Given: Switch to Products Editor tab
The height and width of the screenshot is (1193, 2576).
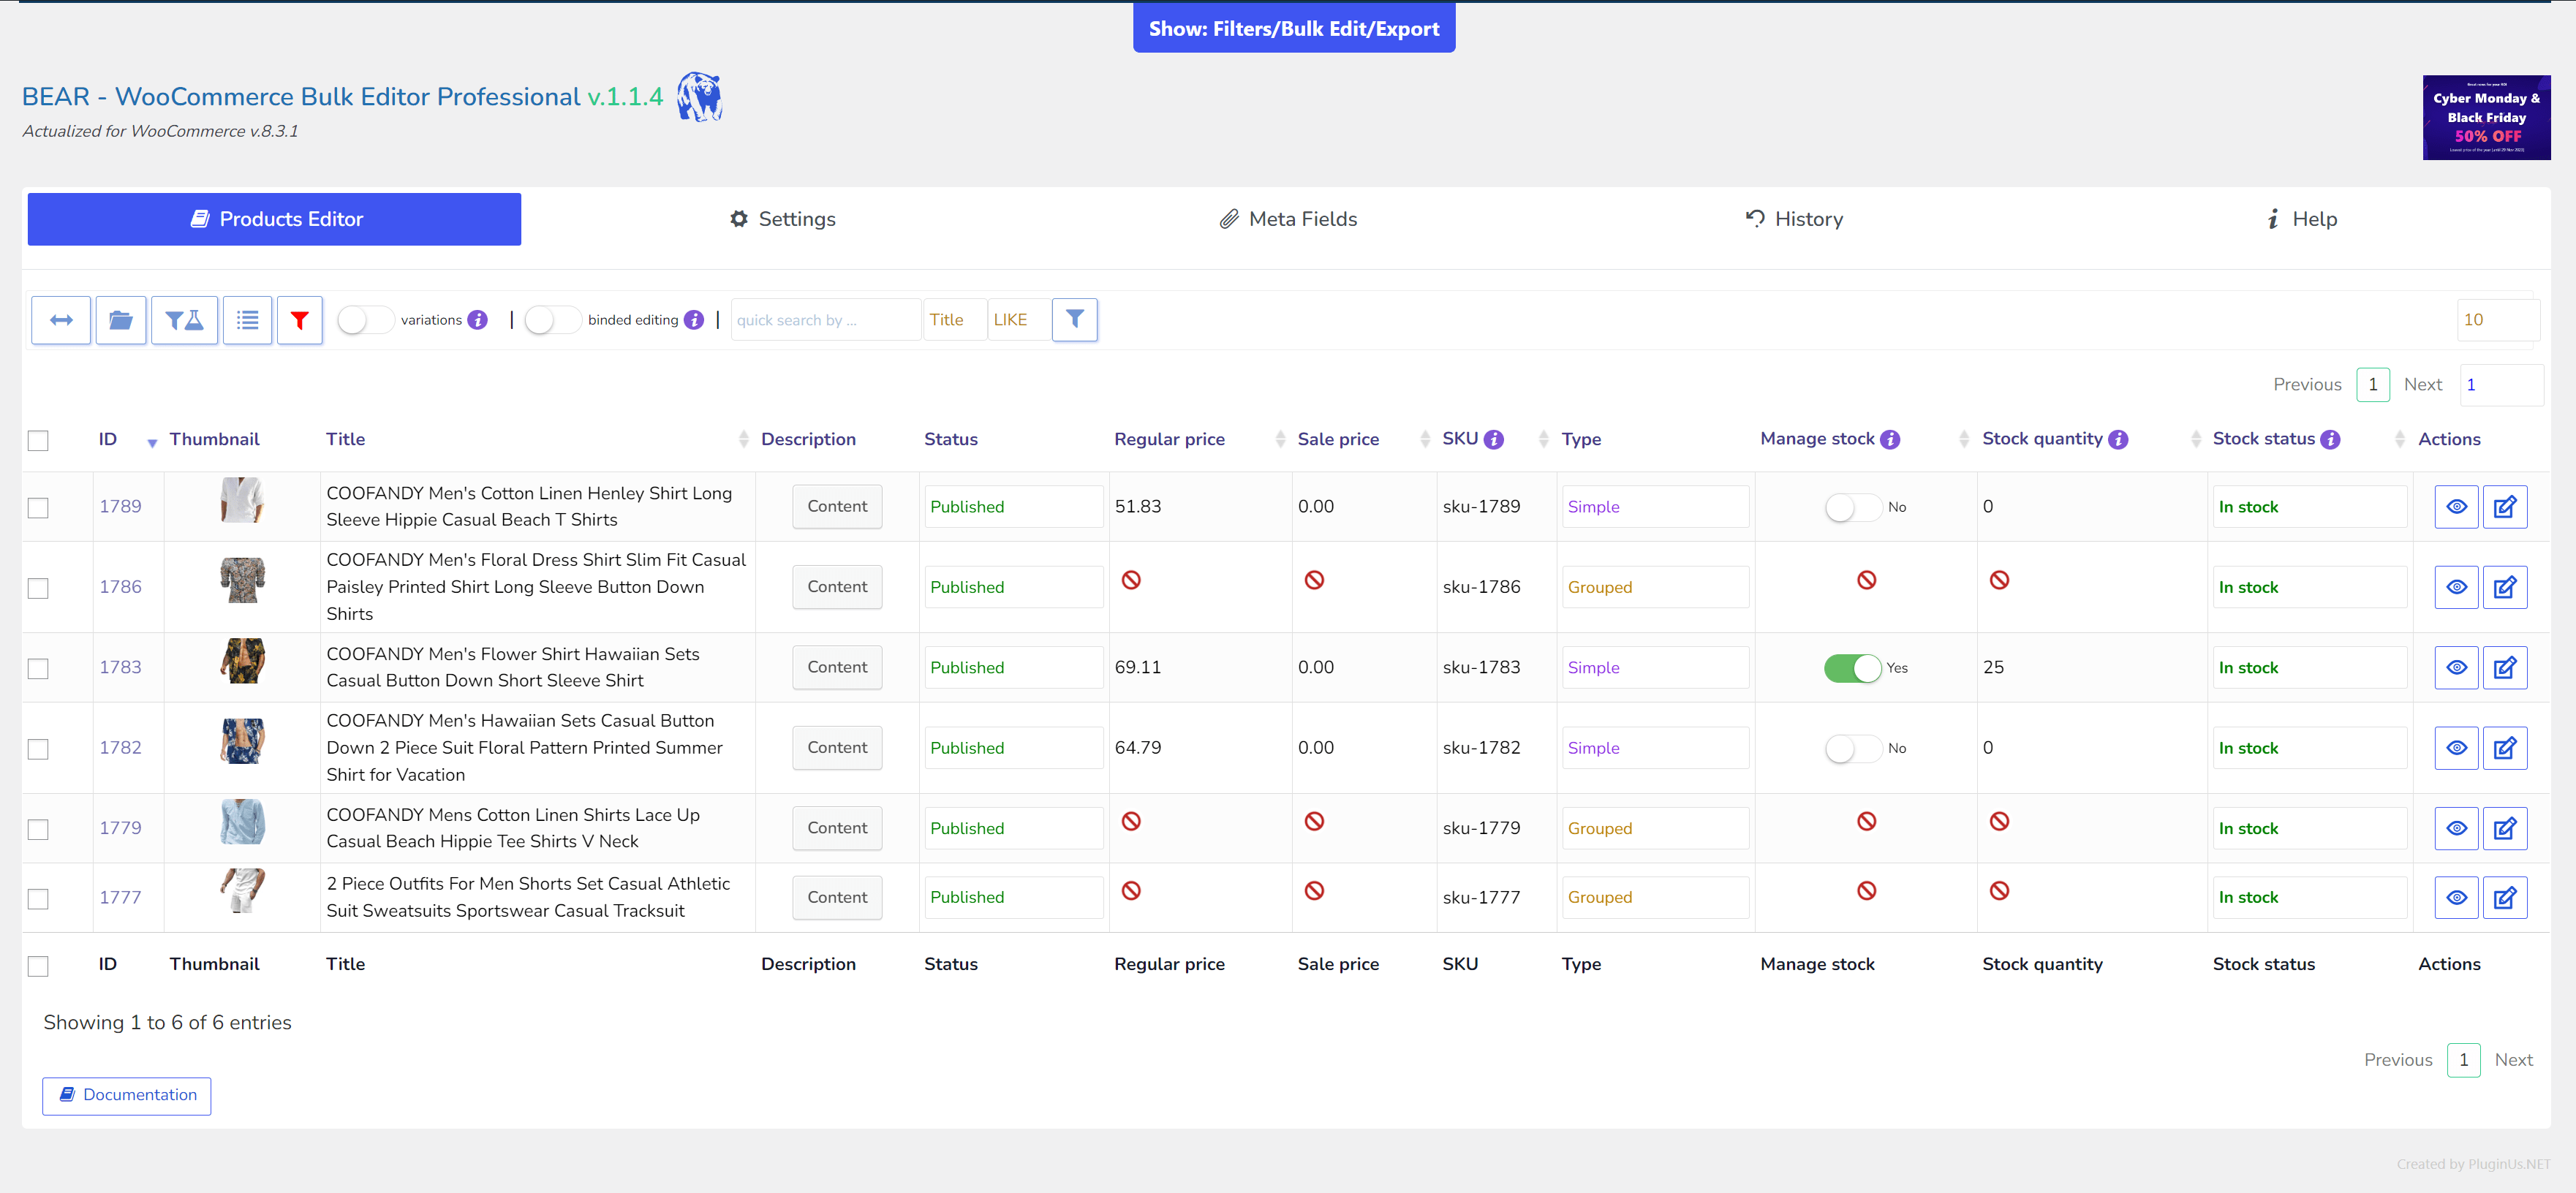Looking at the screenshot, I should [274, 219].
